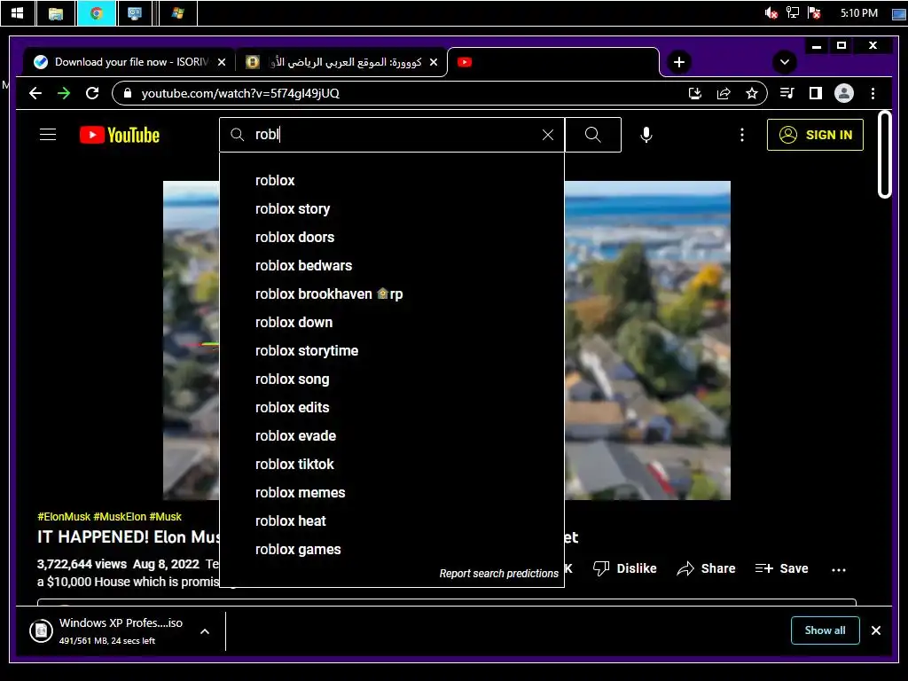Screen dimensions: 908x681
Task: Expand the download item options chevron
Action: pos(205,631)
